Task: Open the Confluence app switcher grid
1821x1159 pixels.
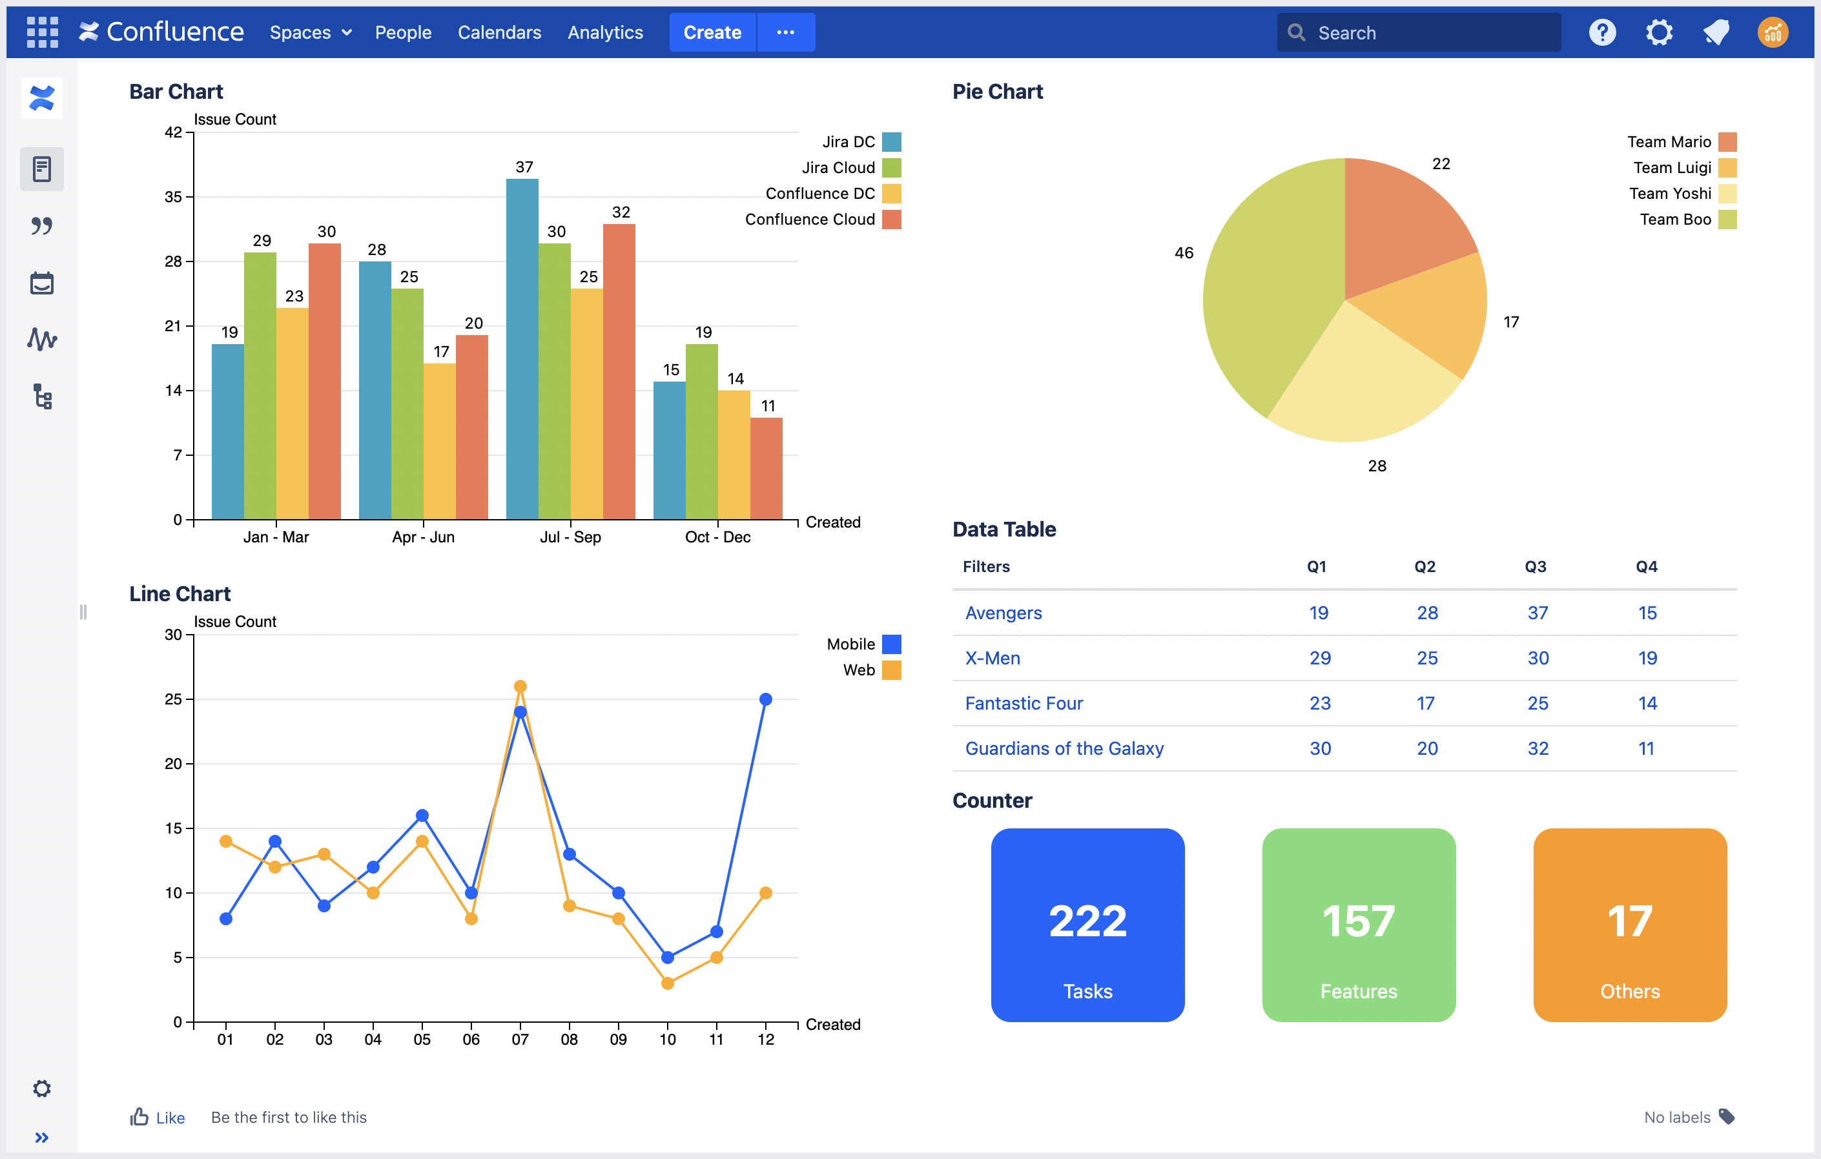Action: 43,32
